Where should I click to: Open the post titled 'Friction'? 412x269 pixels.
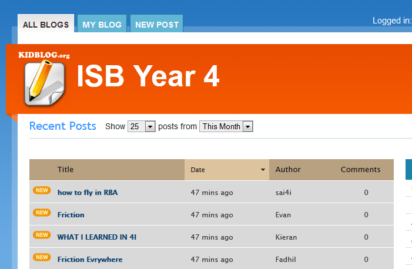pos(71,215)
